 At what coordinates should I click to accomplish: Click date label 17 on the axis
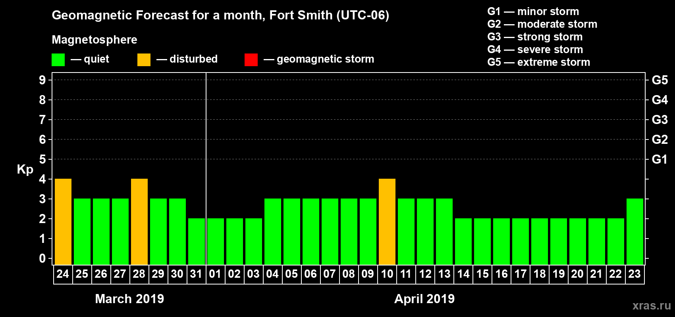[x=520, y=274]
